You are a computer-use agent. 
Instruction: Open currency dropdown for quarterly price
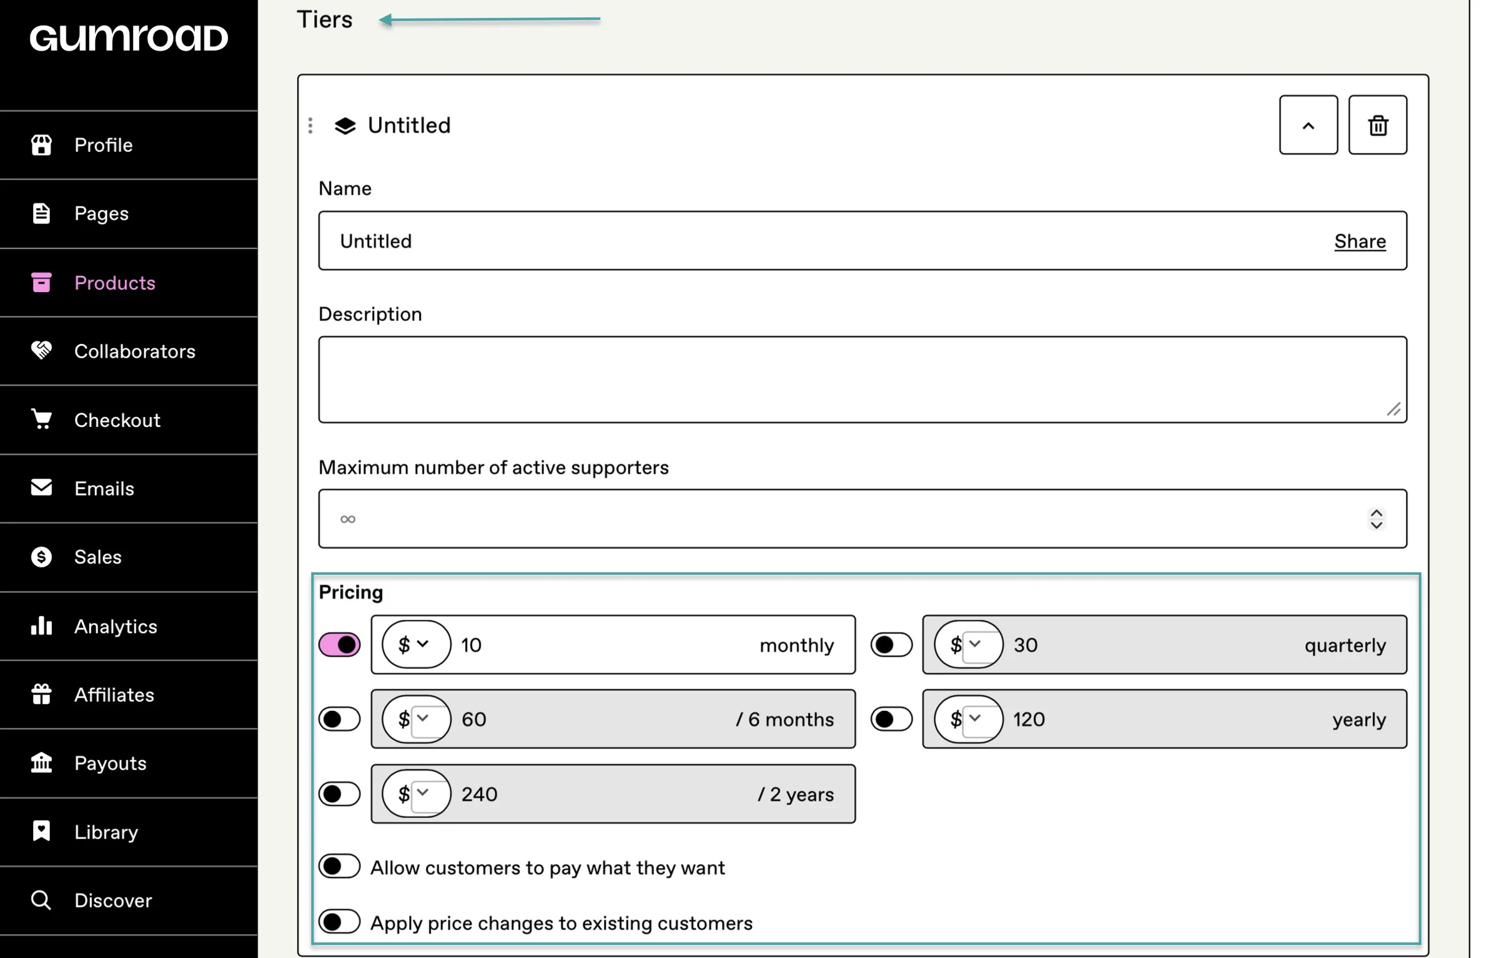click(968, 645)
